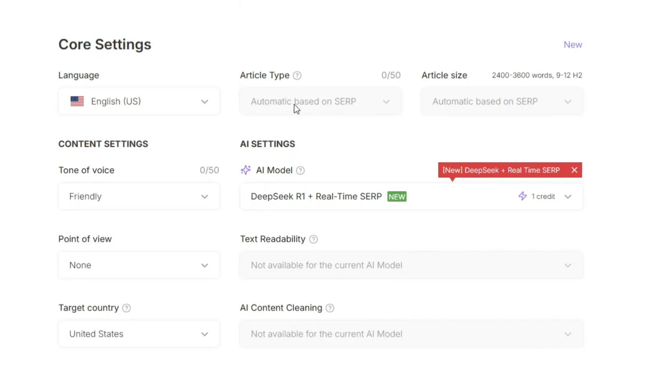Click the AI Content Cleaning help icon
This screenshot has width=650, height=365.
(x=330, y=308)
